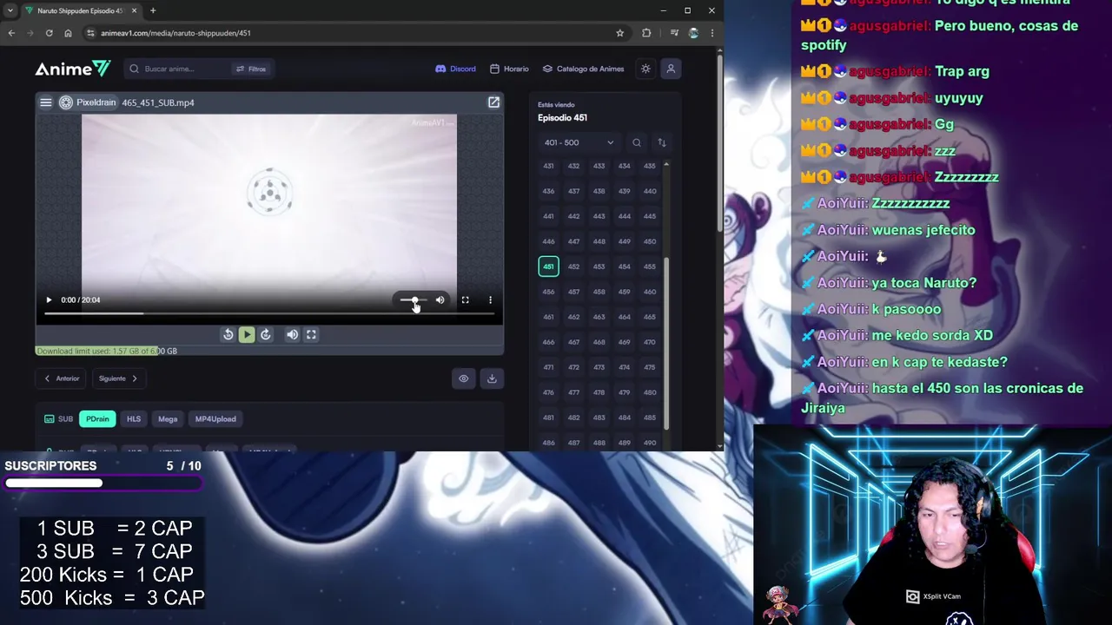
Task: Open the Discord link
Action: pyautogui.click(x=455, y=69)
